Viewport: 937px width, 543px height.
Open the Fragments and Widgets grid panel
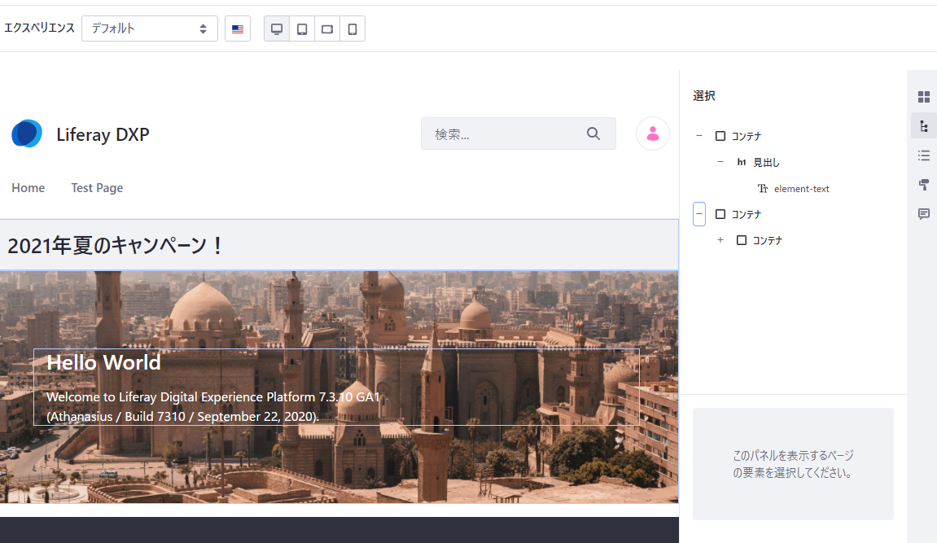click(x=923, y=97)
